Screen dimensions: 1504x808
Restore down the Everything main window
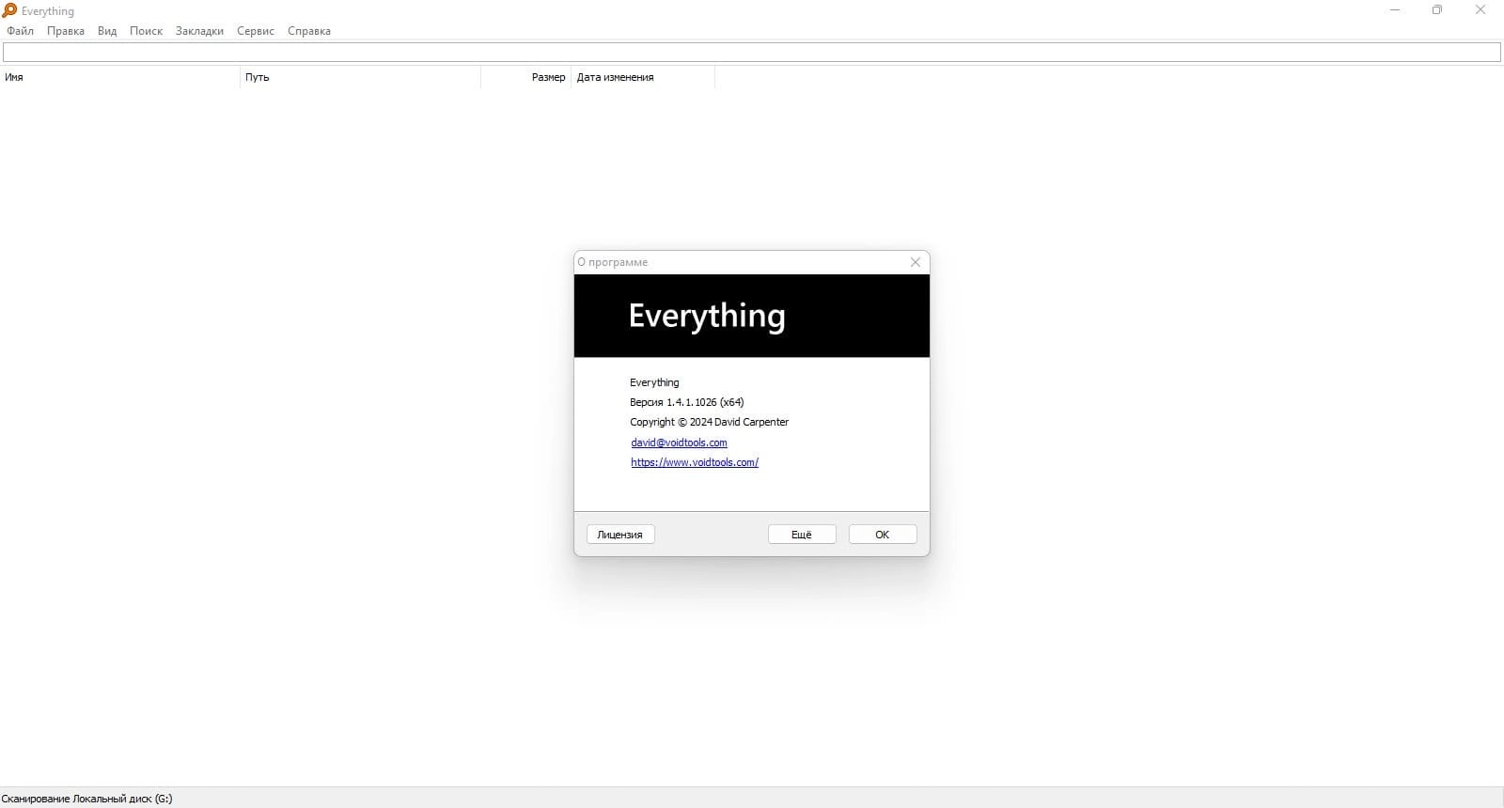pos(1437,10)
